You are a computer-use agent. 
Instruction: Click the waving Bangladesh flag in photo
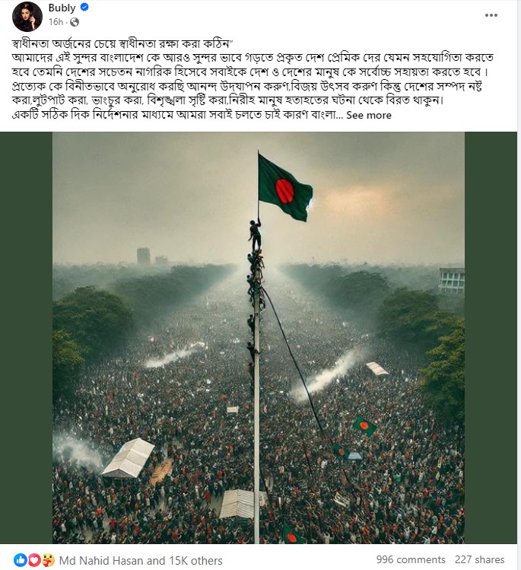pos(285,188)
